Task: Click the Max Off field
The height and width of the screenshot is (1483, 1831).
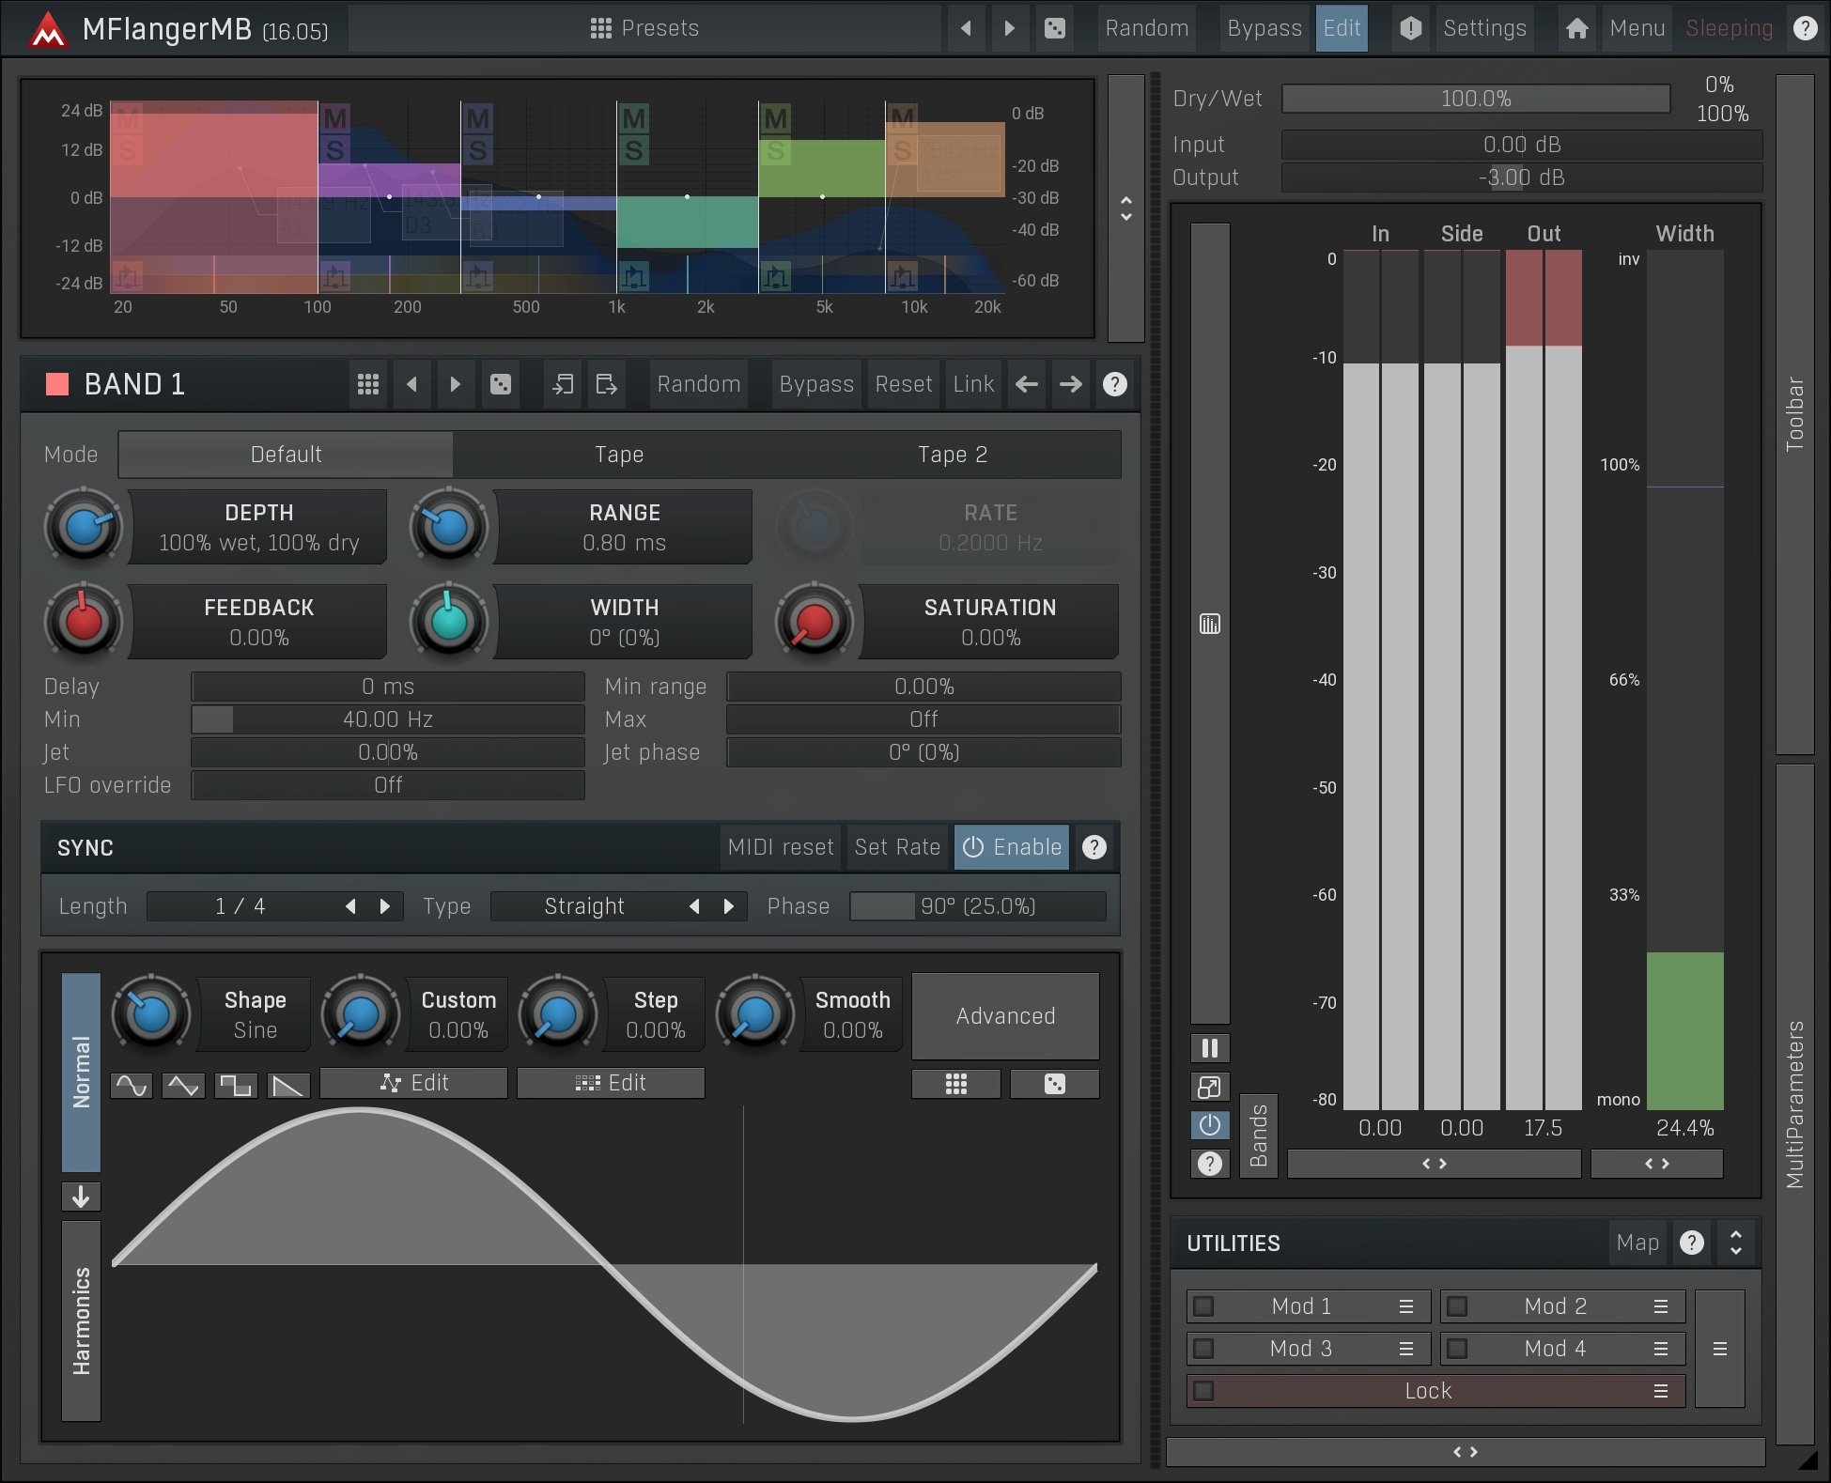Action: pyautogui.click(x=923, y=719)
